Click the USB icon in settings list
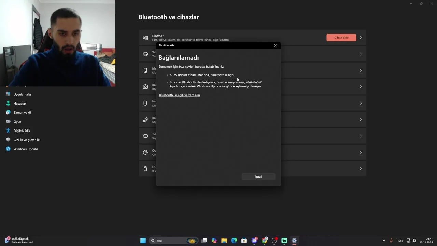 (x=145, y=169)
